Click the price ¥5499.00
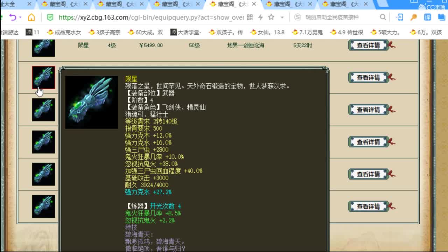448x252 pixels. [151, 45]
